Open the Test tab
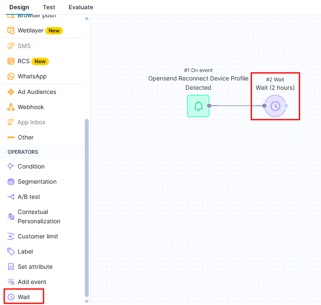This screenshot has height=305, width=321. [49, 7]
